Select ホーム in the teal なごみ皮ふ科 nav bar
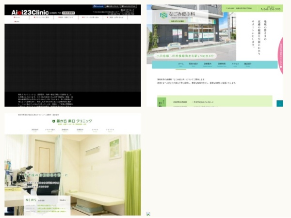 181,64
